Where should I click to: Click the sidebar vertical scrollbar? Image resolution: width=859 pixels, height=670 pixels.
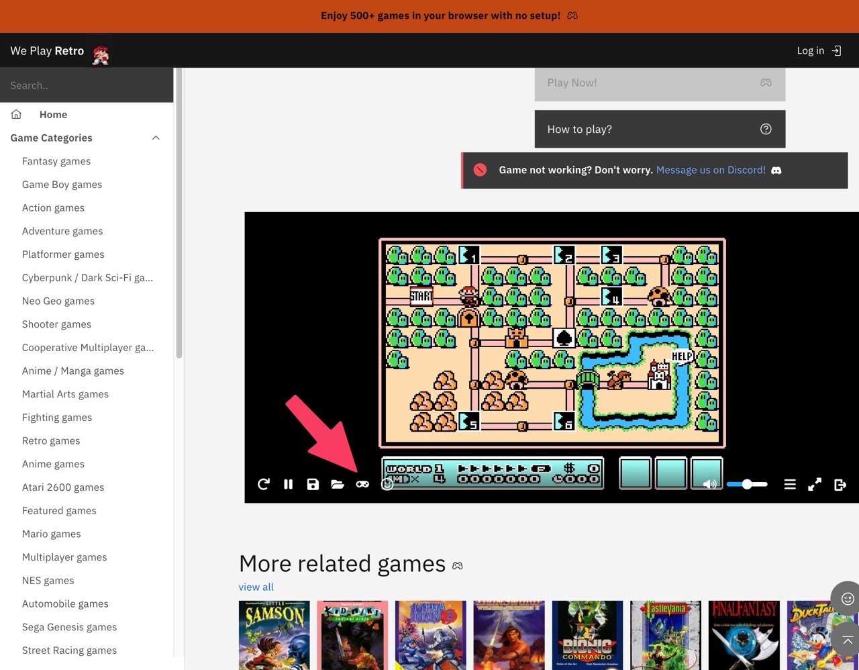[179, 213]
